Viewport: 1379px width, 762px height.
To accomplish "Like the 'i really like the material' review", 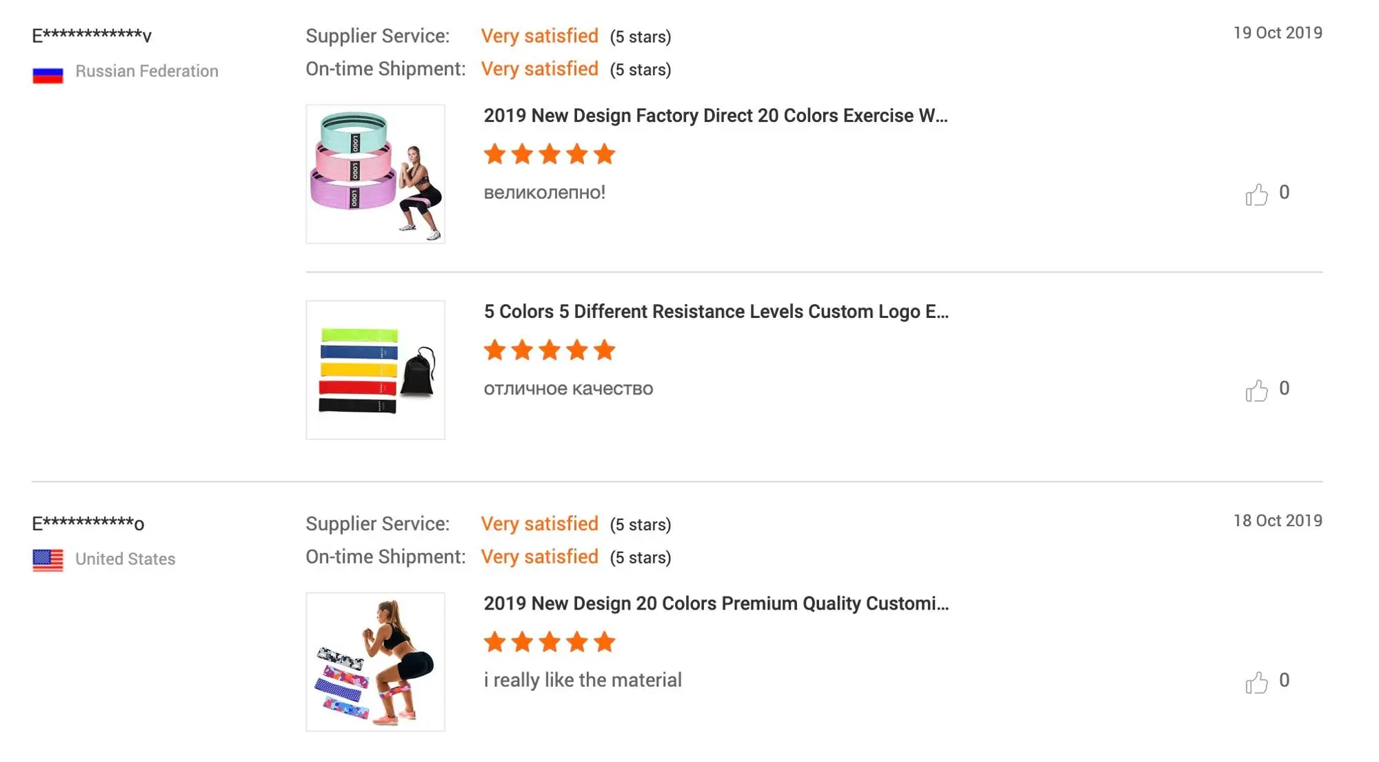I will click(1256, 682).
